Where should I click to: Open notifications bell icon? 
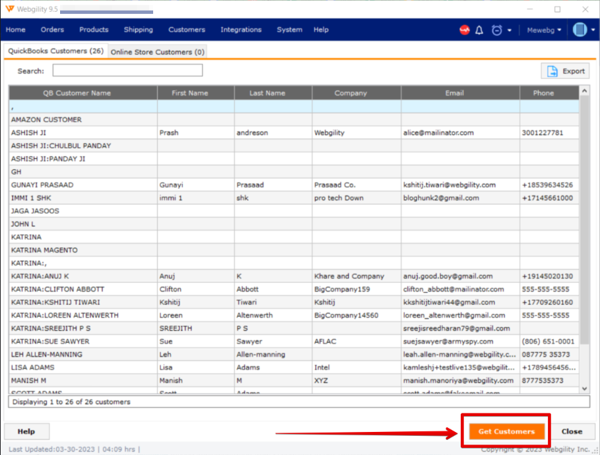pos(479,30)
